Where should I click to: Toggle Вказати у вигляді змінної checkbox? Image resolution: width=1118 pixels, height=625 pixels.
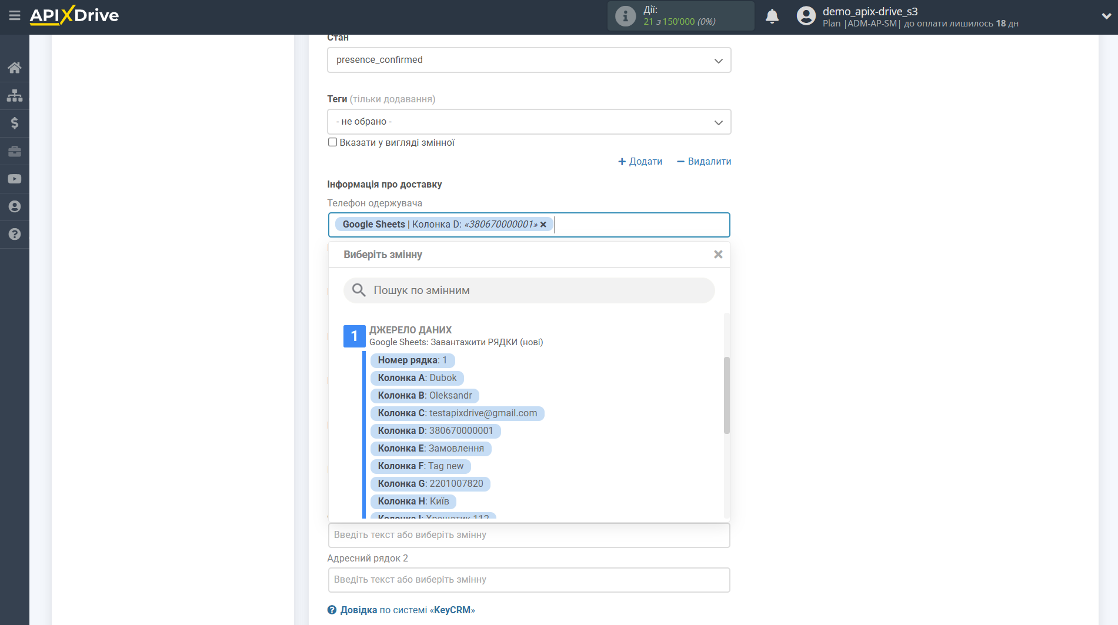coord(333,142)
